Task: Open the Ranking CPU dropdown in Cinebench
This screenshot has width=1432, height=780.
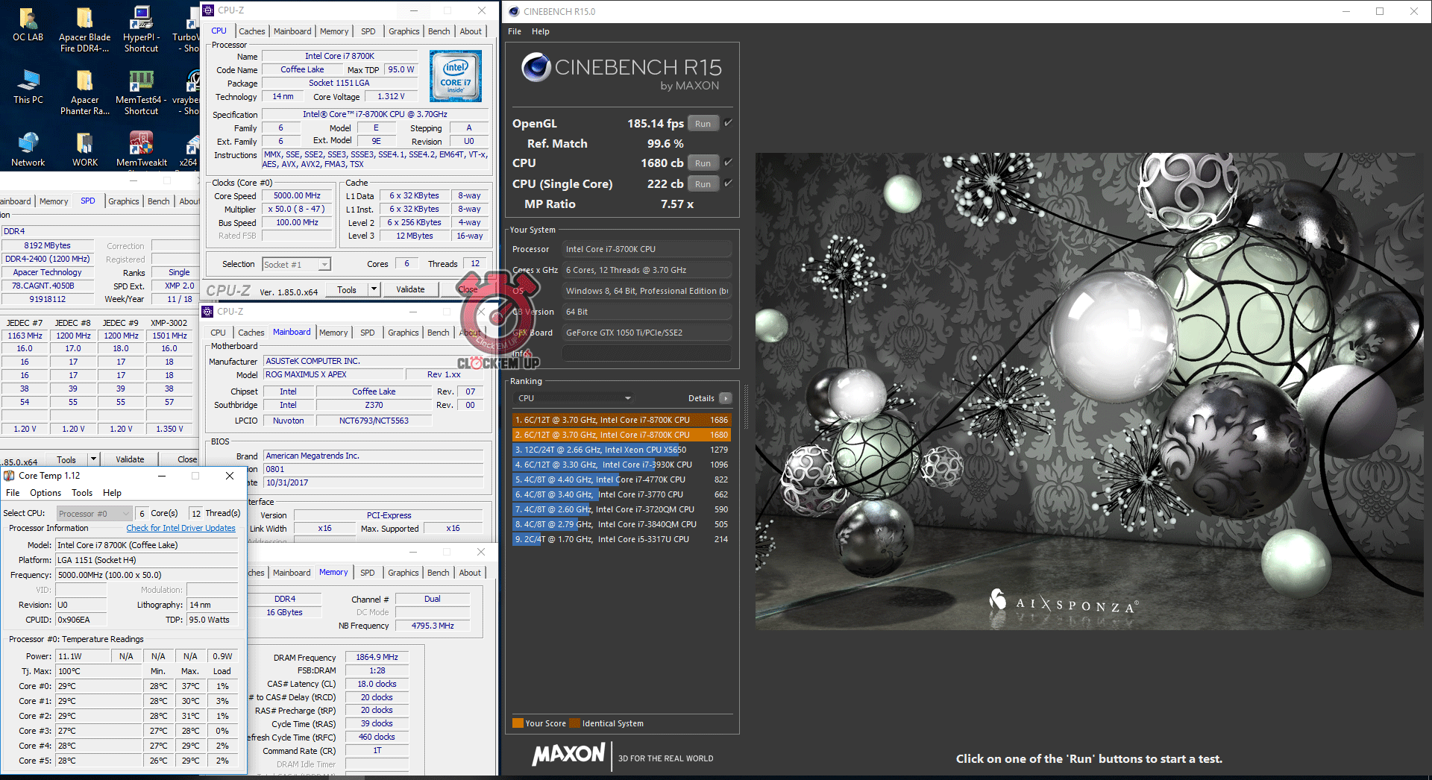Action: [x=574, y=398]
